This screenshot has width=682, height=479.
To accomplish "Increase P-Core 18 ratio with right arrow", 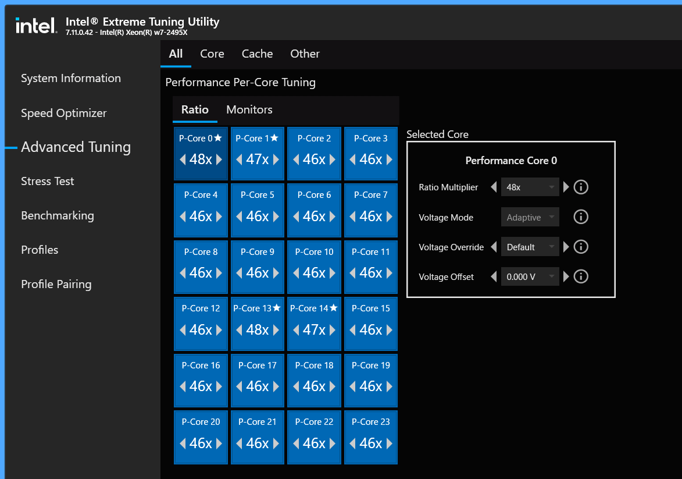I will (333, 386).
